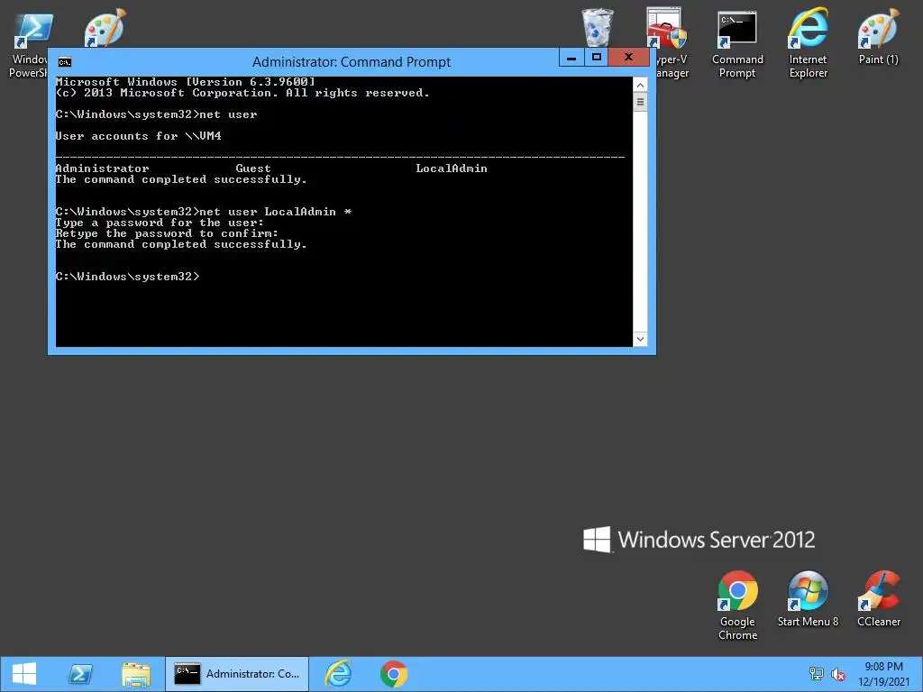Click the Command Prompt scrollbar down arrow
923x692 pixels.
640,339
